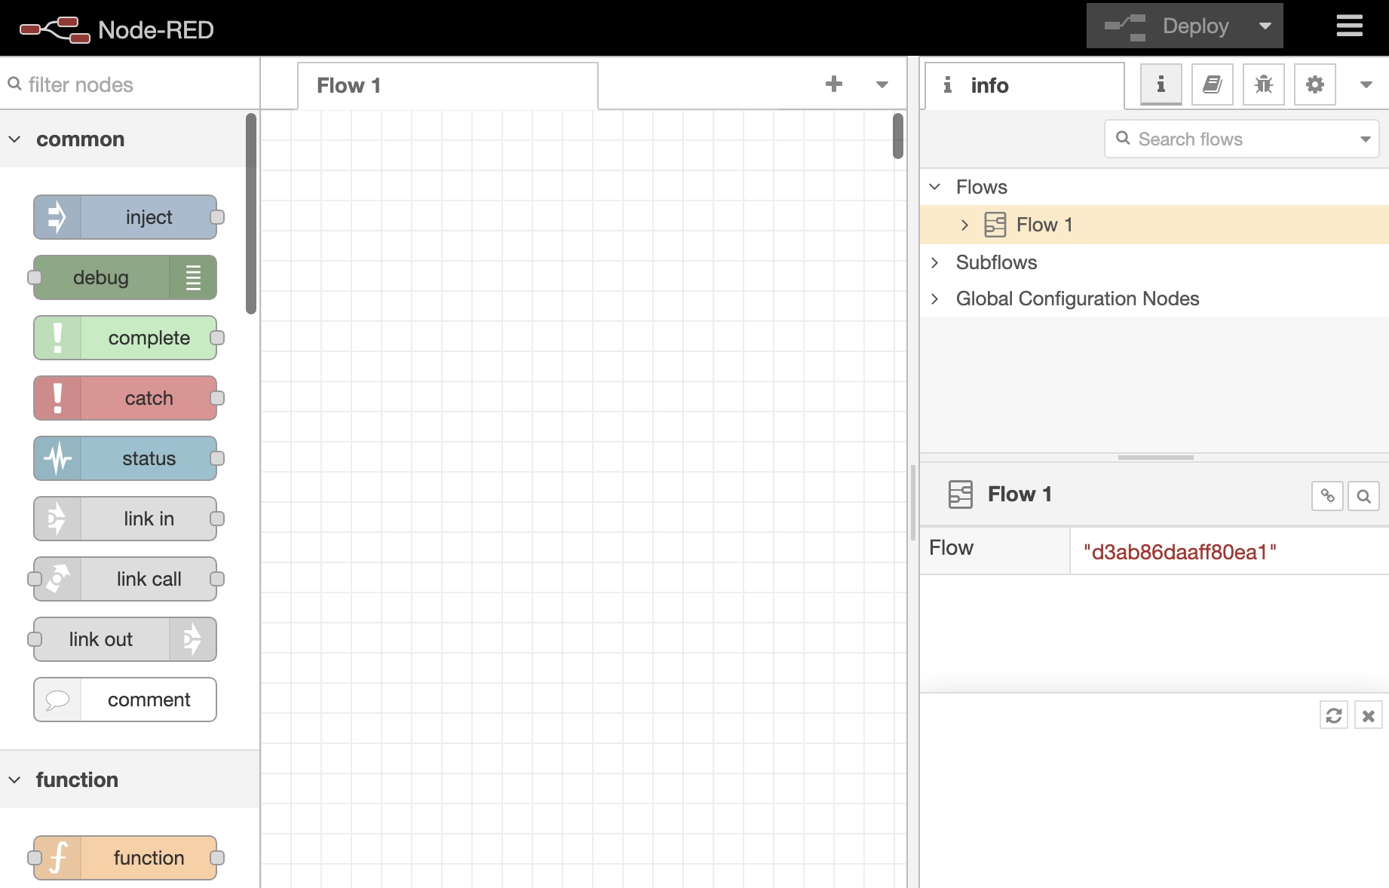This screenshot has width=1389, height=888.
Task: Click the find-in-workspace magnifier for Flow 1
Action: click(1363, 496)
